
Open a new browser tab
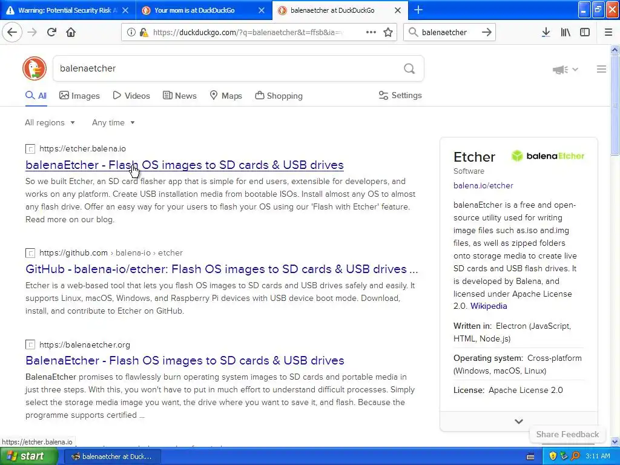pos(418,10)
